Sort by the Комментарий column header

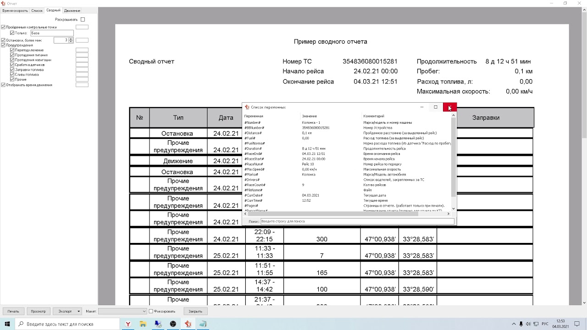pyautogui.click(x=374, y=116)
